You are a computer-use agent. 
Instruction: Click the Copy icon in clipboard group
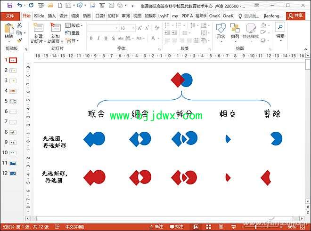[x=19, y=32]
